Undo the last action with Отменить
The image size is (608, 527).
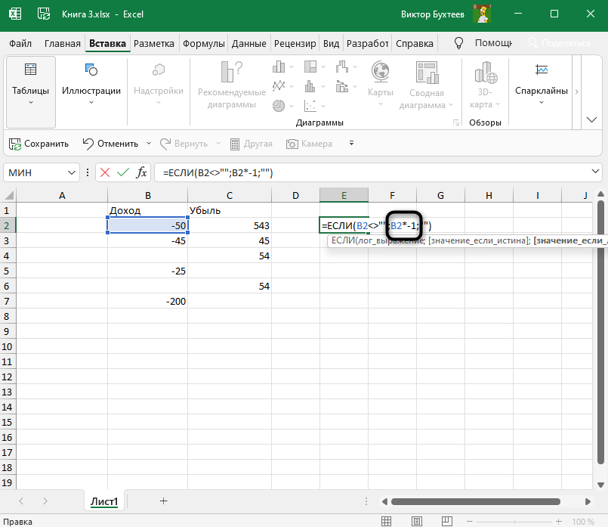[110, 143]
